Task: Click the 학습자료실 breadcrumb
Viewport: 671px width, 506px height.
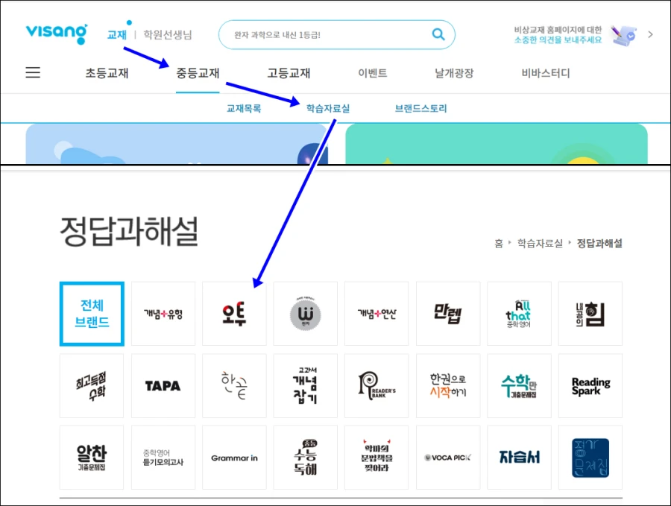Action: [x=540, y=244]
